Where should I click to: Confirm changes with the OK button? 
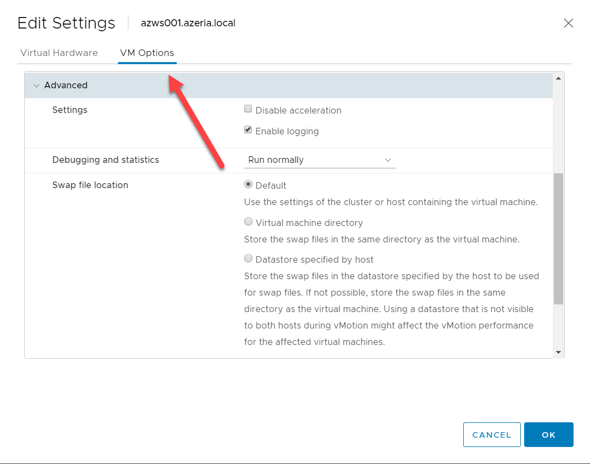(x=548, y=435)
